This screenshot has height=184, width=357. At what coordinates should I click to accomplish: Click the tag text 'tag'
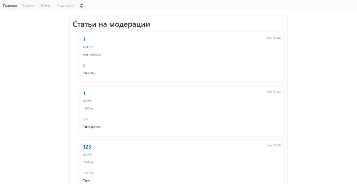(x=93, y=73)
